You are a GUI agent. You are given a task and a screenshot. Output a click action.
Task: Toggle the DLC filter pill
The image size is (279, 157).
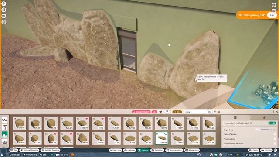click(177, 112)
